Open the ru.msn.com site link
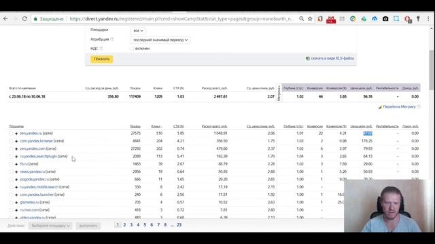Image resolution: width=435 pixels, height=244 pixels. click(29, 210)
